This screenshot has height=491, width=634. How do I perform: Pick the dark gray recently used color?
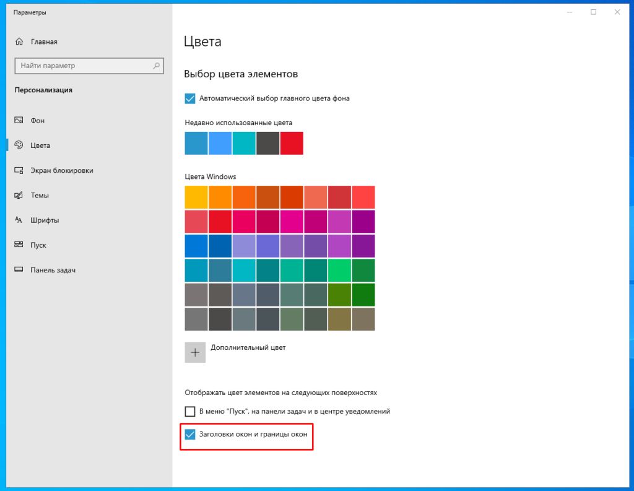268,143
